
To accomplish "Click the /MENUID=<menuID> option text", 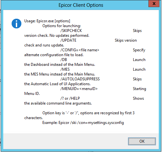I will pos(79,89).
